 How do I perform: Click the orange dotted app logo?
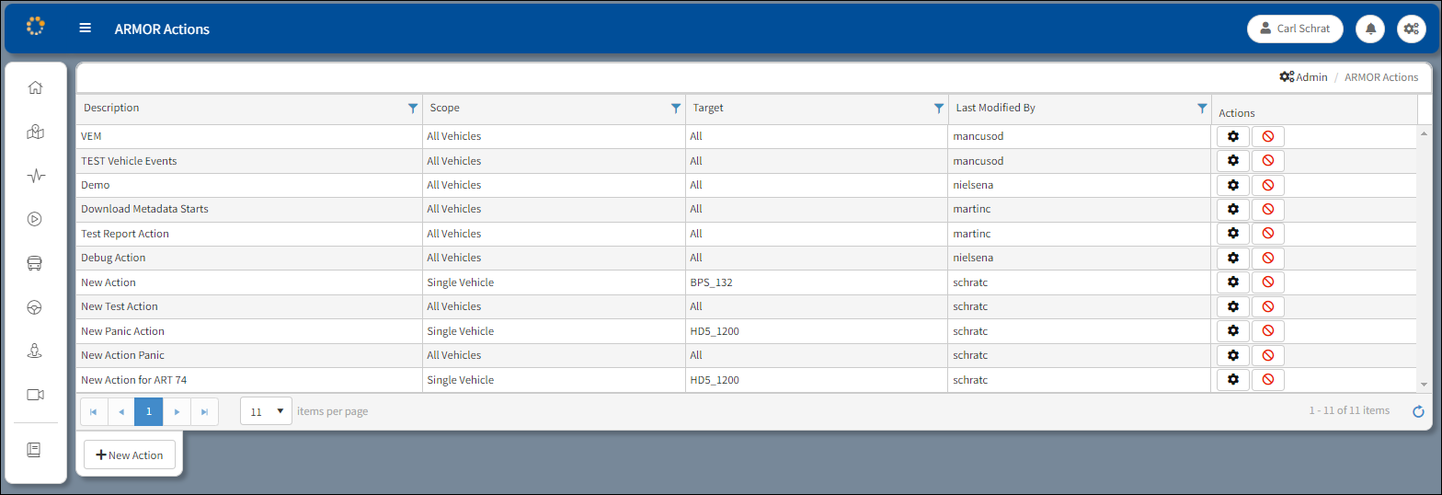(x=36, y=26)
